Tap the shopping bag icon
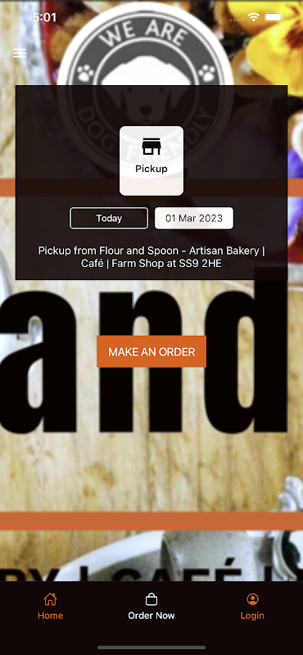The height and width of the screenshot is (655, 303). 151,599
